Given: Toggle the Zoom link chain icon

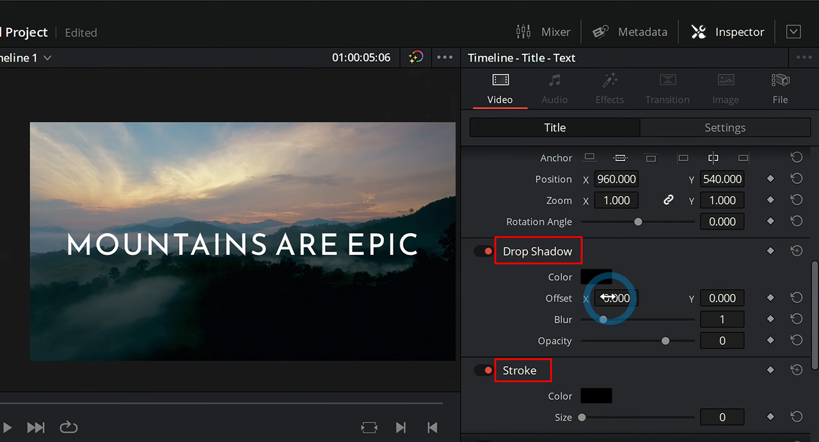Looking at the screenshot, I should (669, 201).
